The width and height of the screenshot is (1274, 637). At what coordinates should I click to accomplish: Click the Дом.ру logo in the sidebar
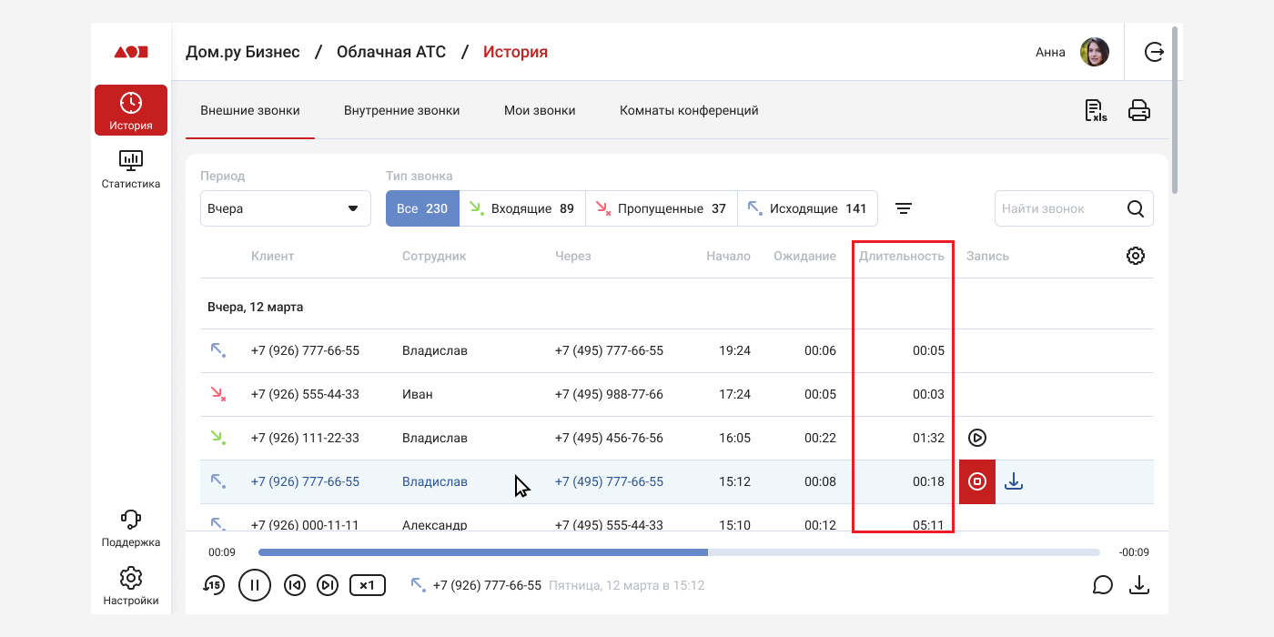point(131,52)
